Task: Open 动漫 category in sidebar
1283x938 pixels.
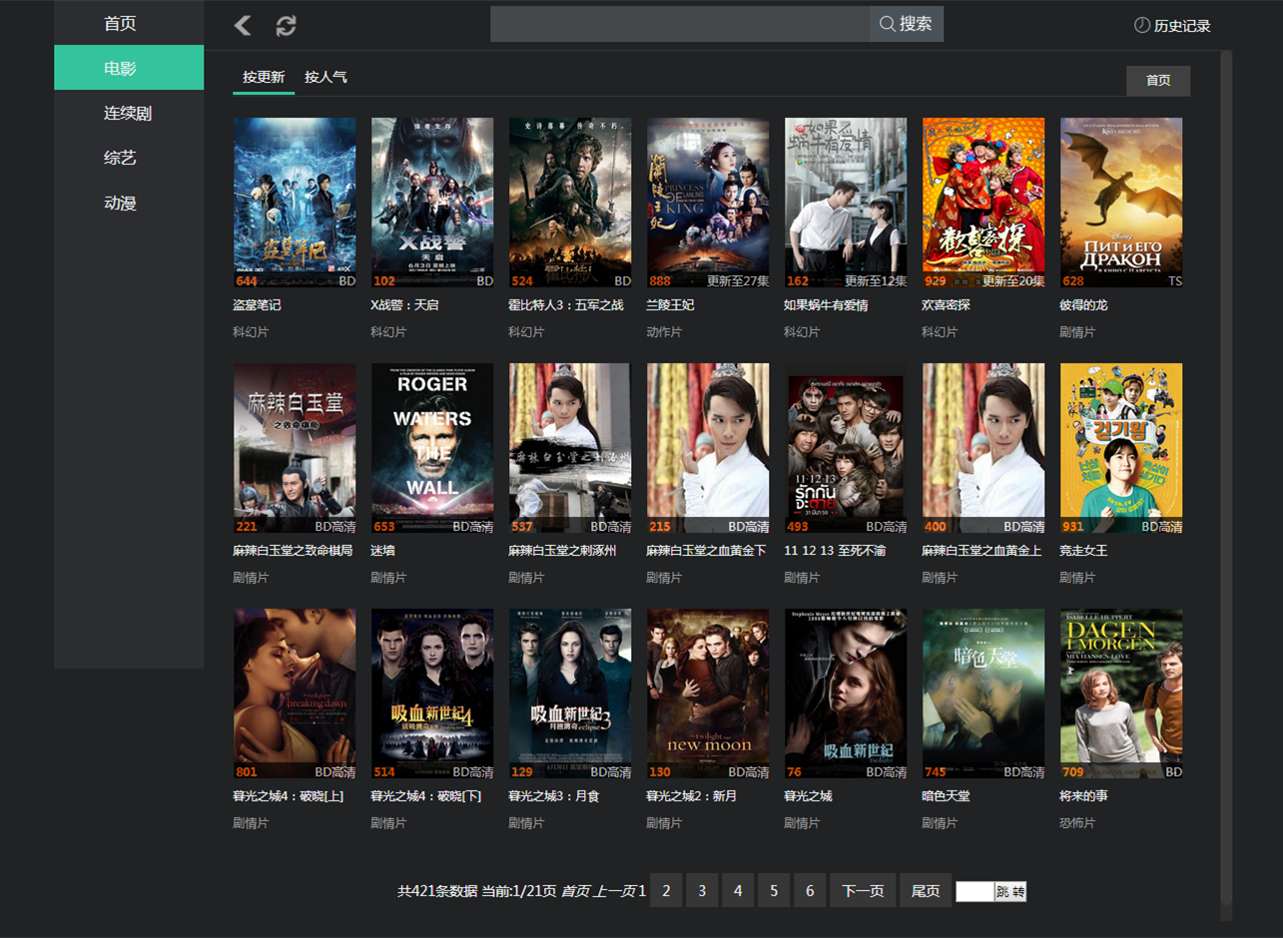Action: pyautogui.click(x=129, y=203)
